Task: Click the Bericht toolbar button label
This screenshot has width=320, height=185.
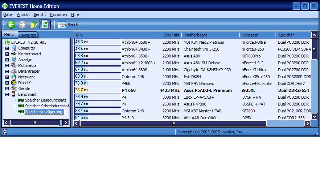Action: click(x=74, y=25)
